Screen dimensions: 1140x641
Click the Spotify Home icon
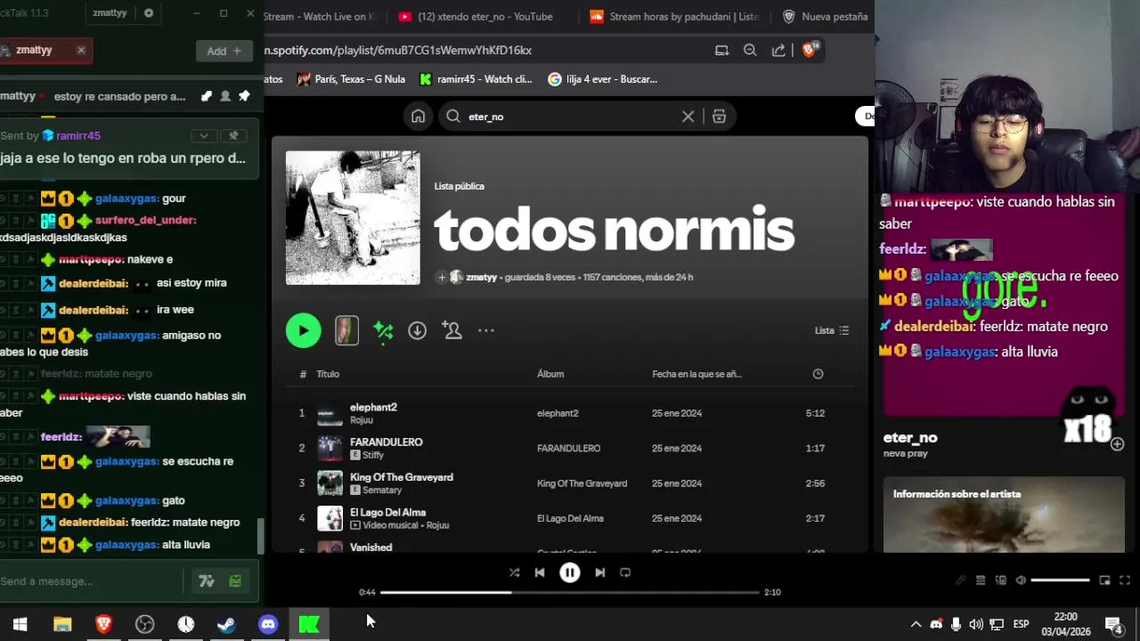418,117
